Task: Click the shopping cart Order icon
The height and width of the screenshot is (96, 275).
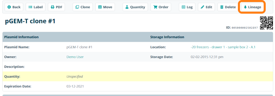Action: click(155, 7)
